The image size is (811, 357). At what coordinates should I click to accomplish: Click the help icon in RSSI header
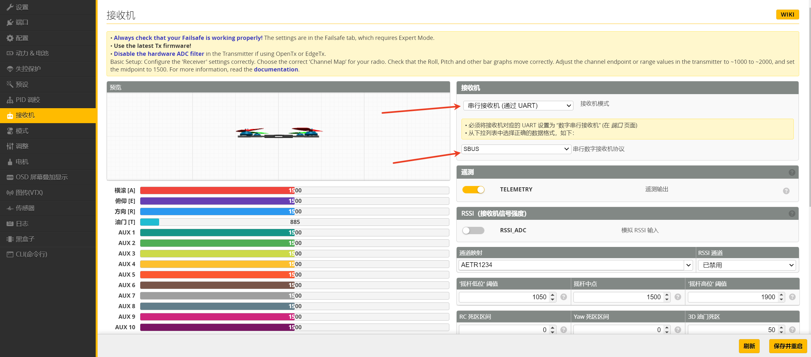coord(792,214)
